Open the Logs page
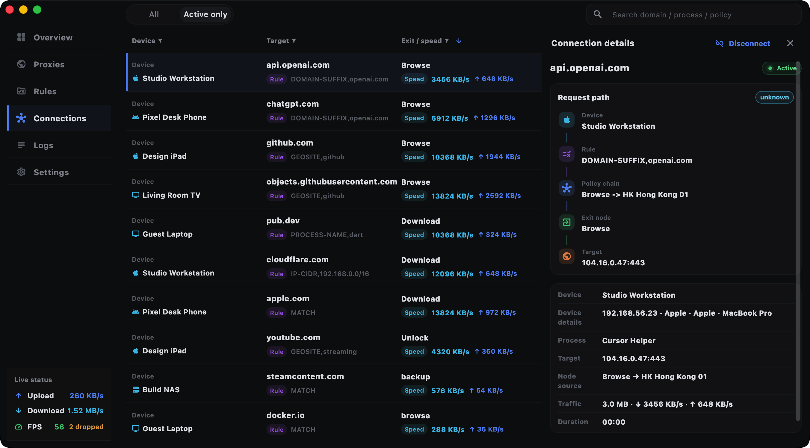Image resolution: width=810 pixels, height=448 pixels. 59,145
